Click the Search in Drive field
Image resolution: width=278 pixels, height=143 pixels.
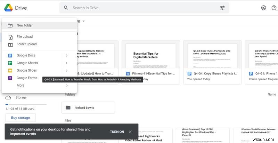click(x=144, y=8)
